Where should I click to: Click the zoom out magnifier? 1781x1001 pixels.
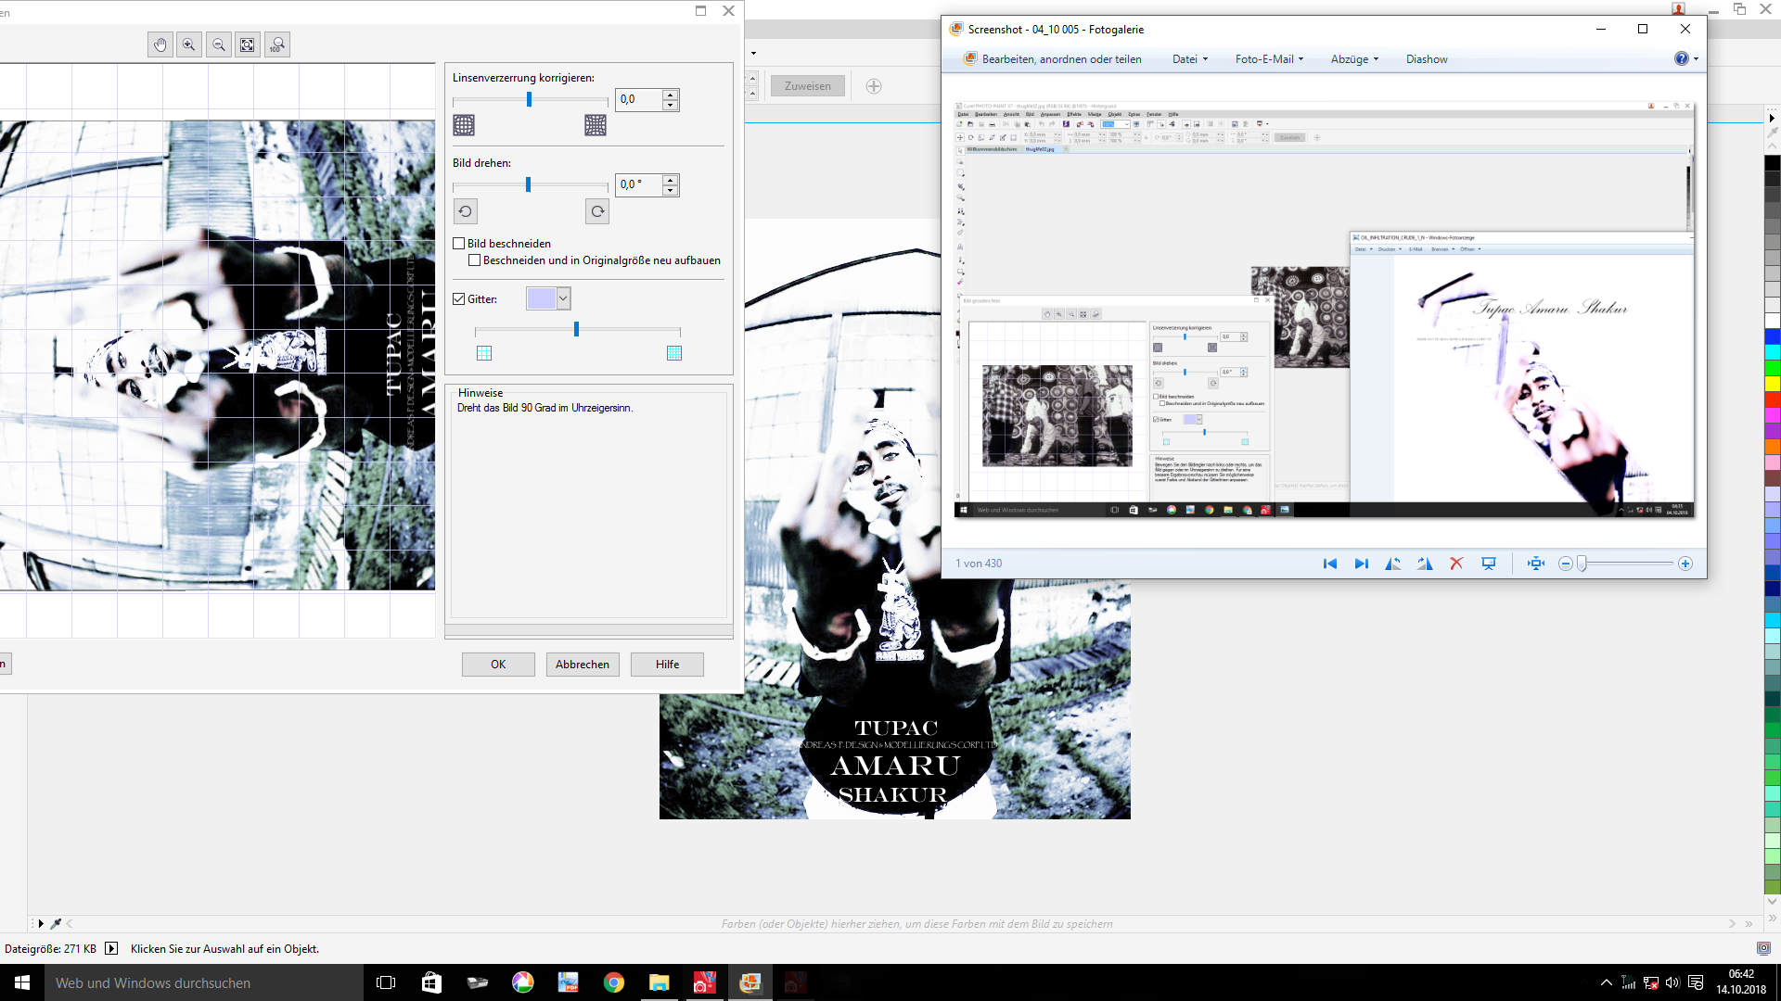(219, 44)
